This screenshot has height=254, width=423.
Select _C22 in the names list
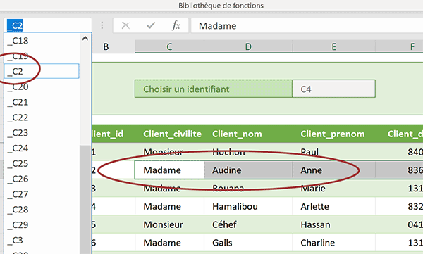click(42, 118)
